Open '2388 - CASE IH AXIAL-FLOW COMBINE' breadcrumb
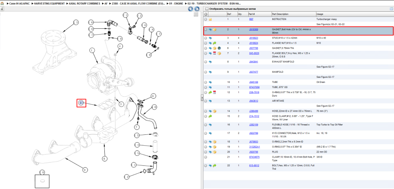394x189 pixels. click(138, 4)
